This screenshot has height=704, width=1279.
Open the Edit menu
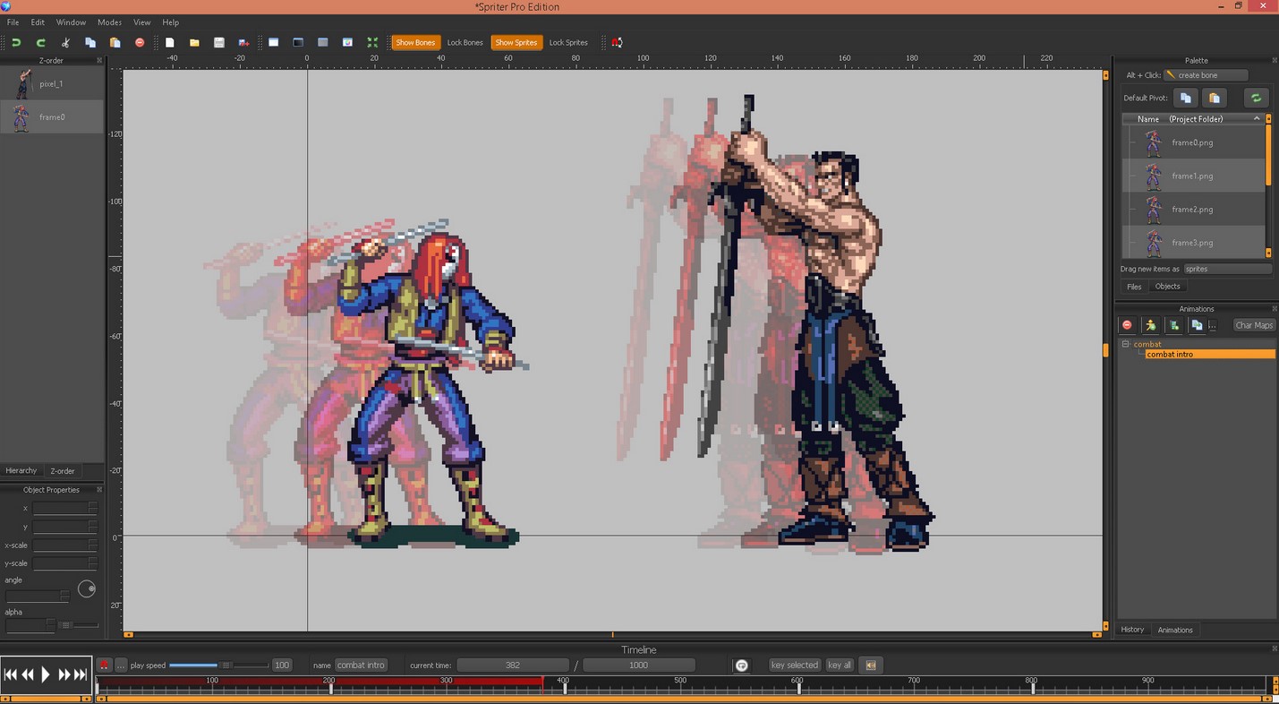pyautogui.click(x=38, y=22)
